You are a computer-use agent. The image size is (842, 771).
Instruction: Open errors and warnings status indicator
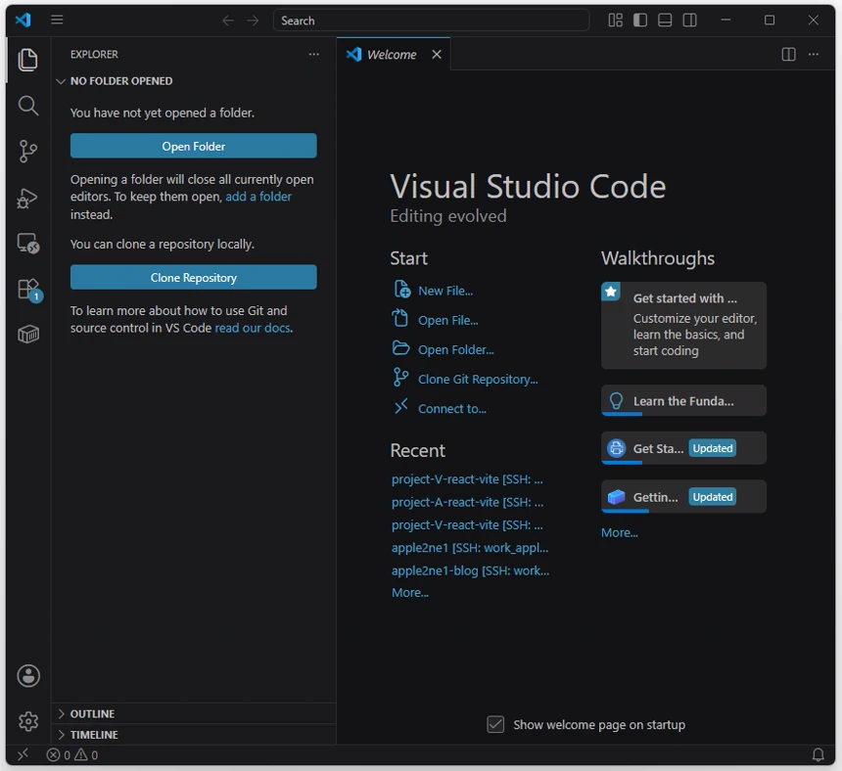point(71,755)
